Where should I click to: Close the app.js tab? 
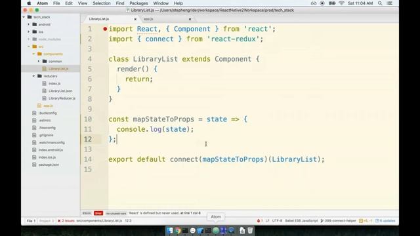point(190,19)
